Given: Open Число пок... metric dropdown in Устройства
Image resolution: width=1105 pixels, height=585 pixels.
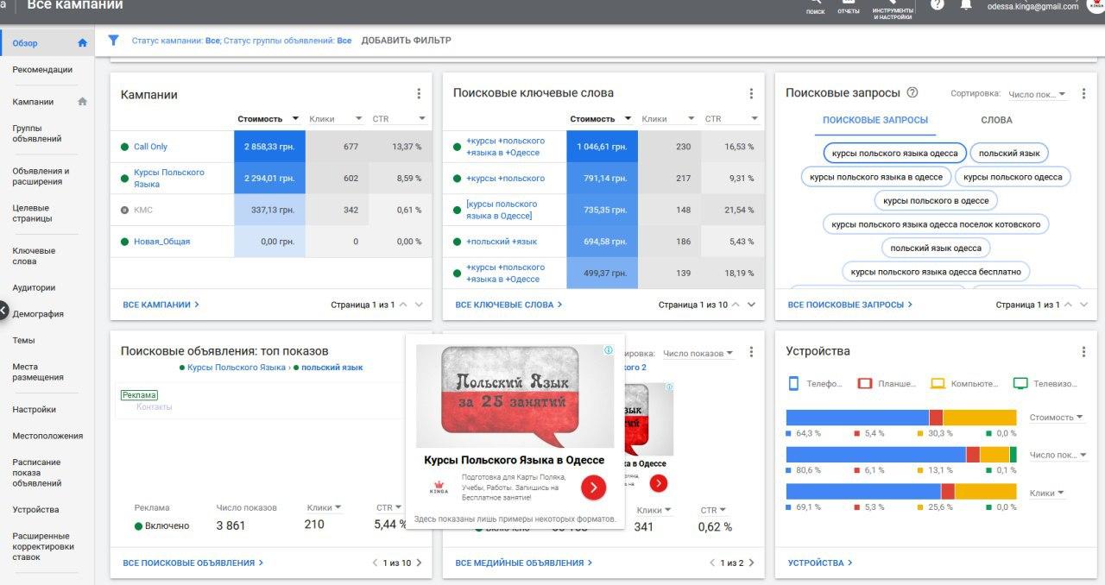Looking at the screenshot, I should click(1058, 455).
